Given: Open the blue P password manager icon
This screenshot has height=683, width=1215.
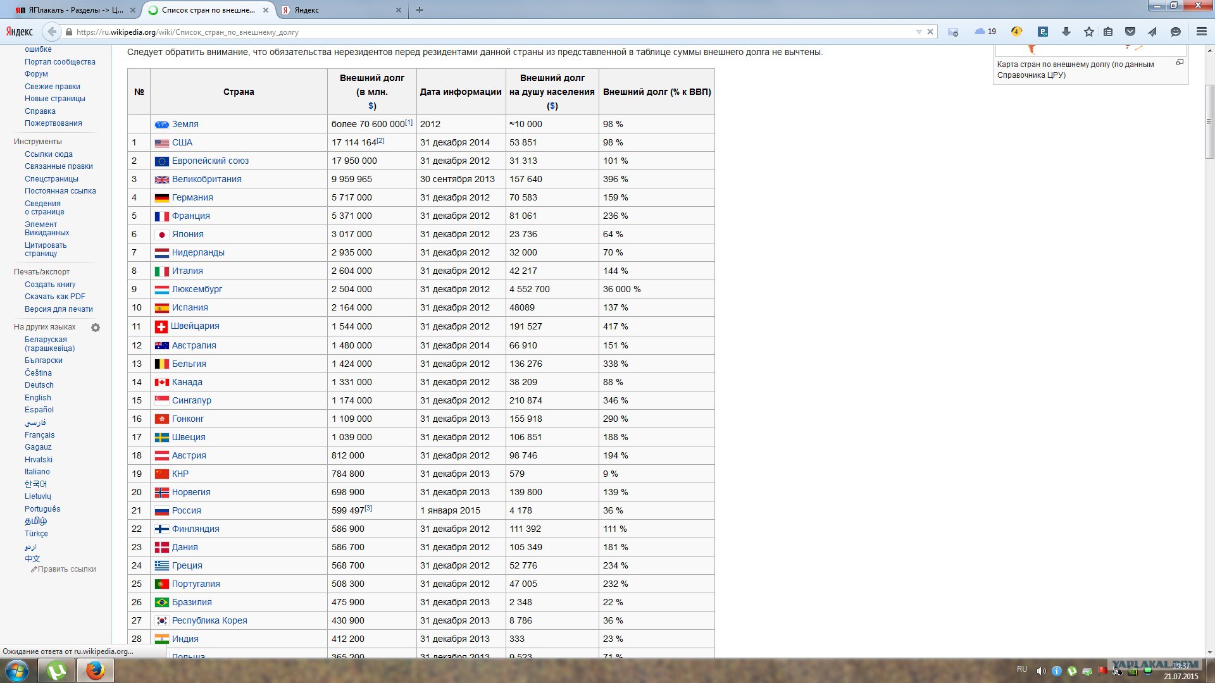Looking at the screenshot, I should tap(1043, 32).
